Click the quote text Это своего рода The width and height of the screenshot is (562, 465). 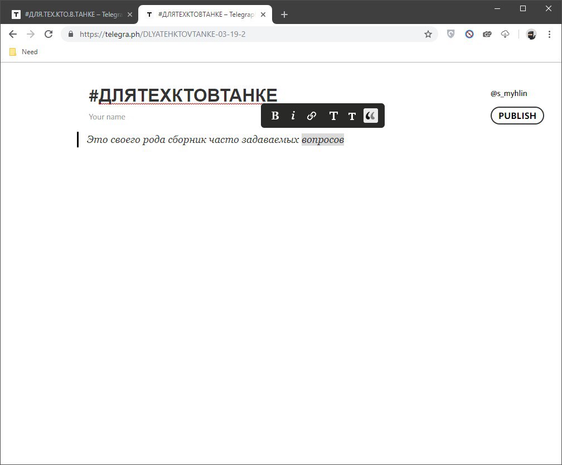tap(126, 139)
